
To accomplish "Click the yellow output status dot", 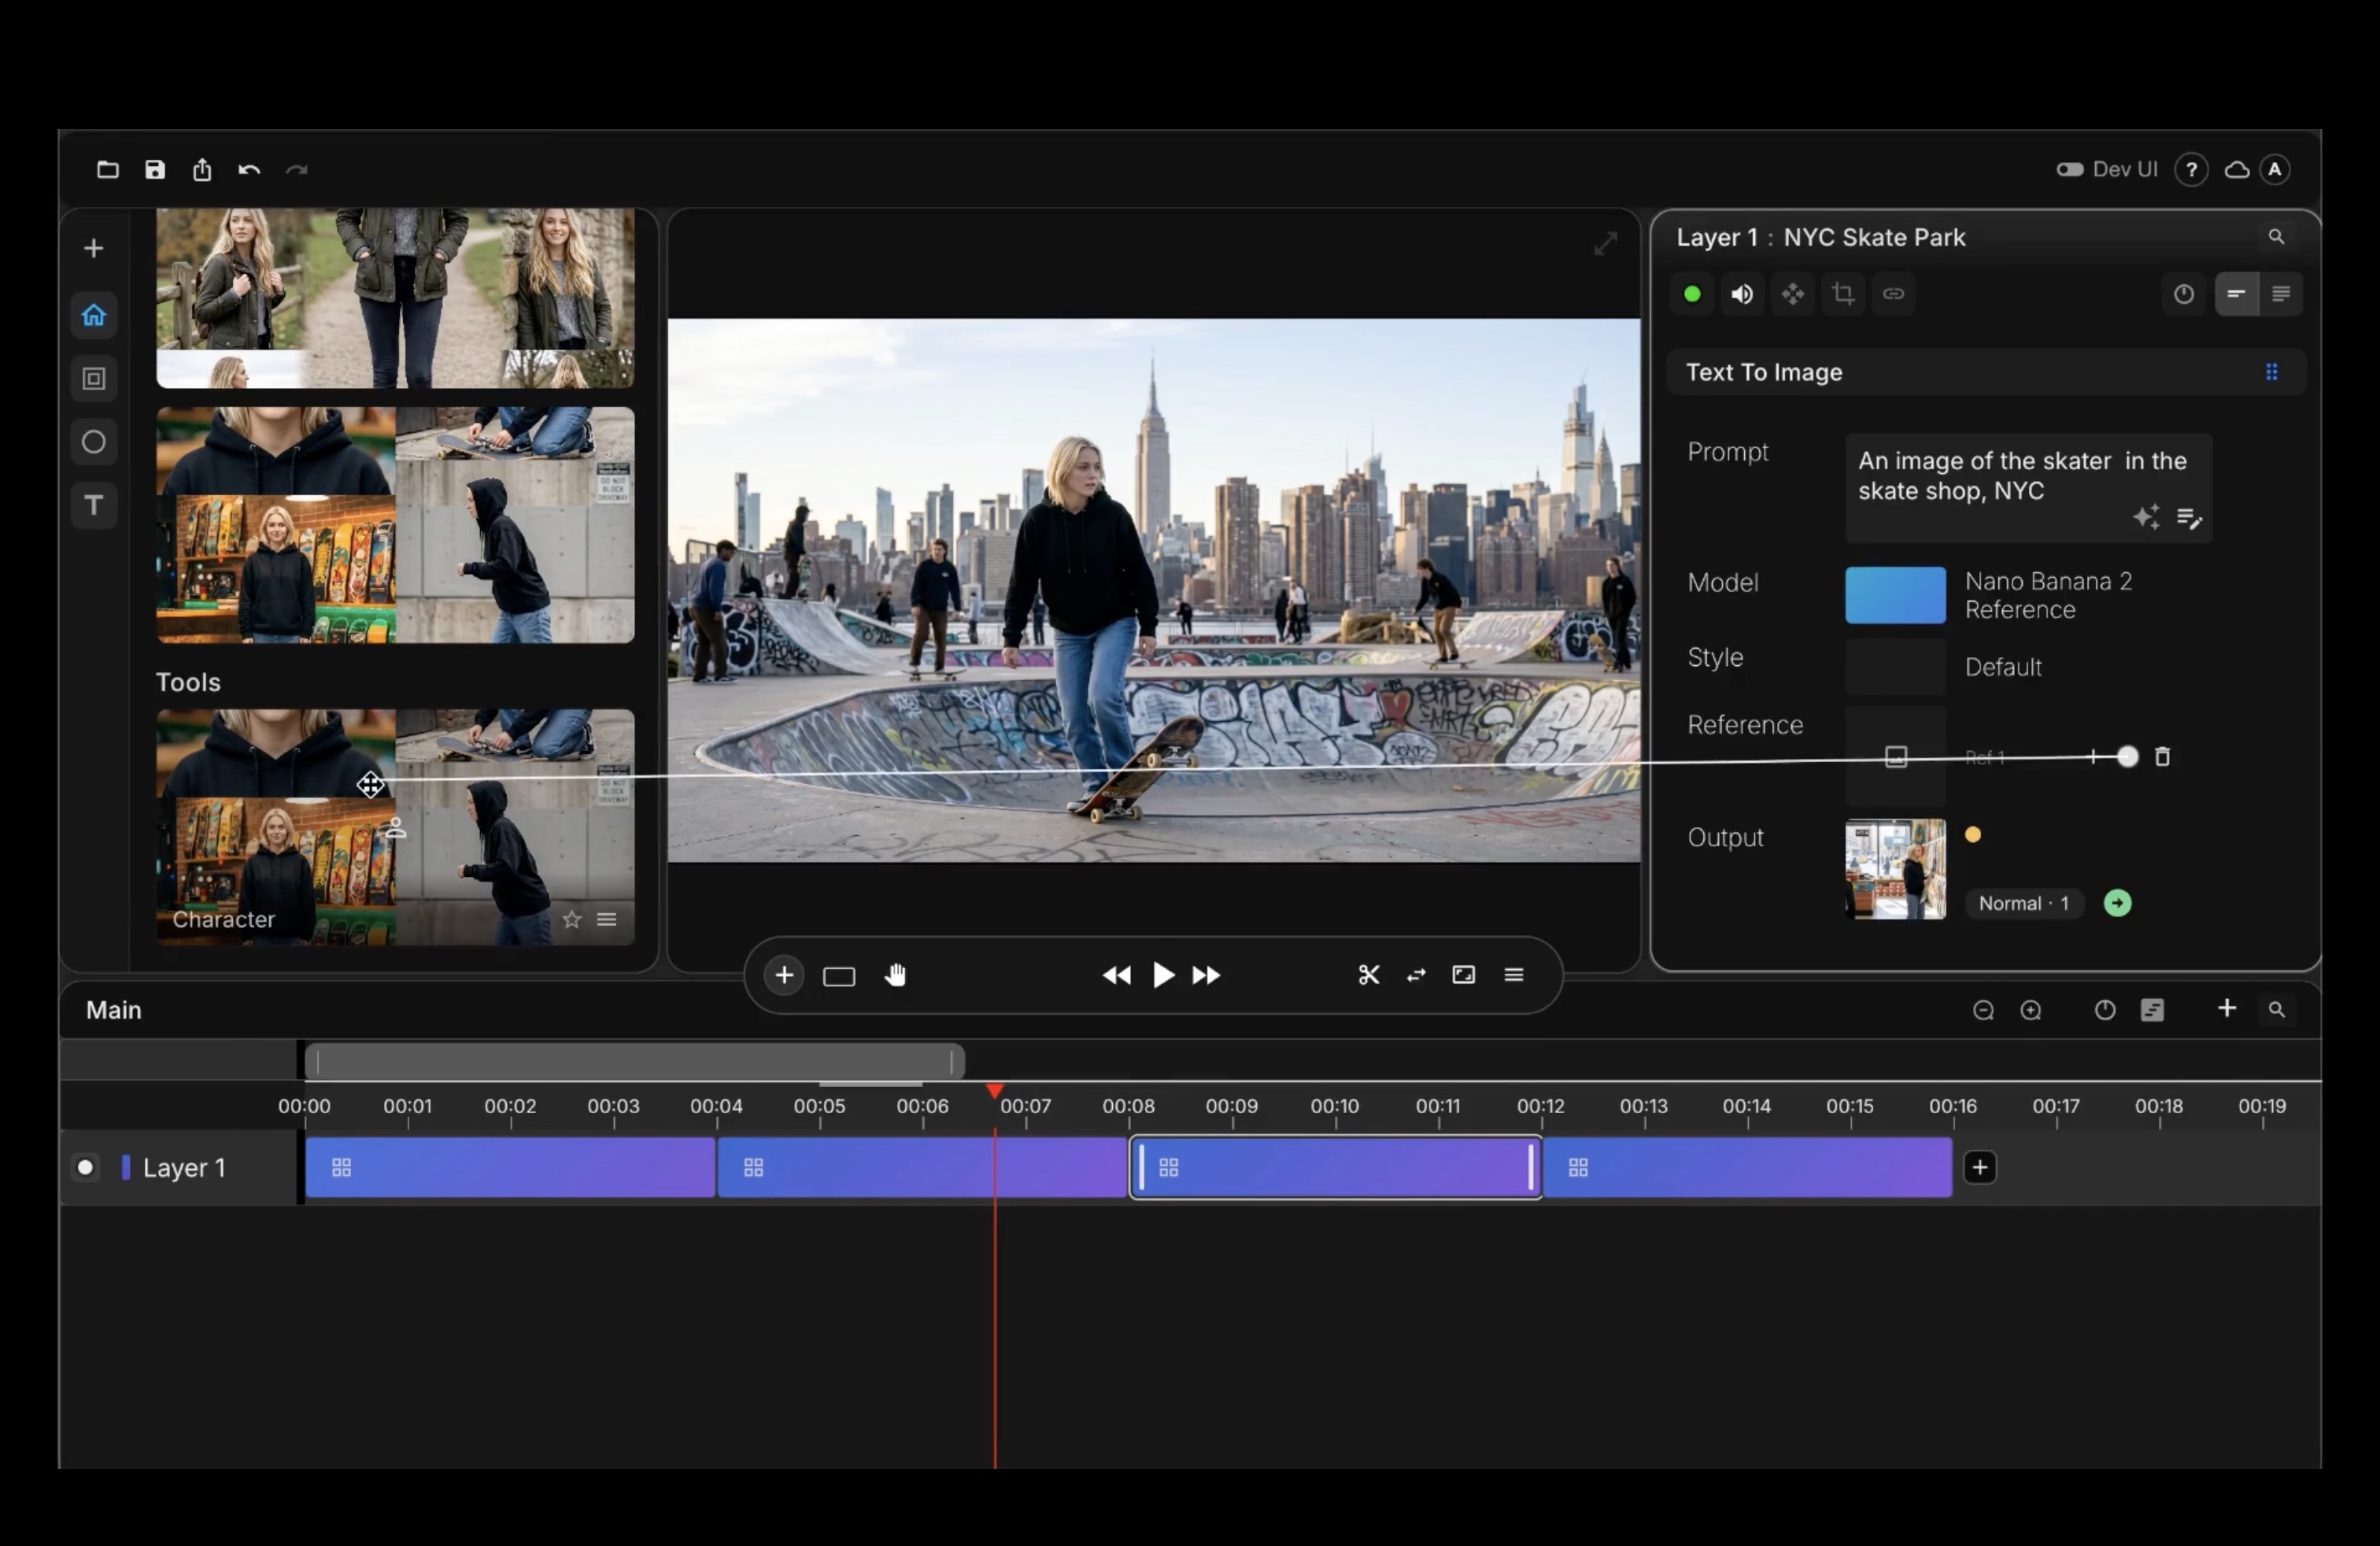I will [1972, 835].
